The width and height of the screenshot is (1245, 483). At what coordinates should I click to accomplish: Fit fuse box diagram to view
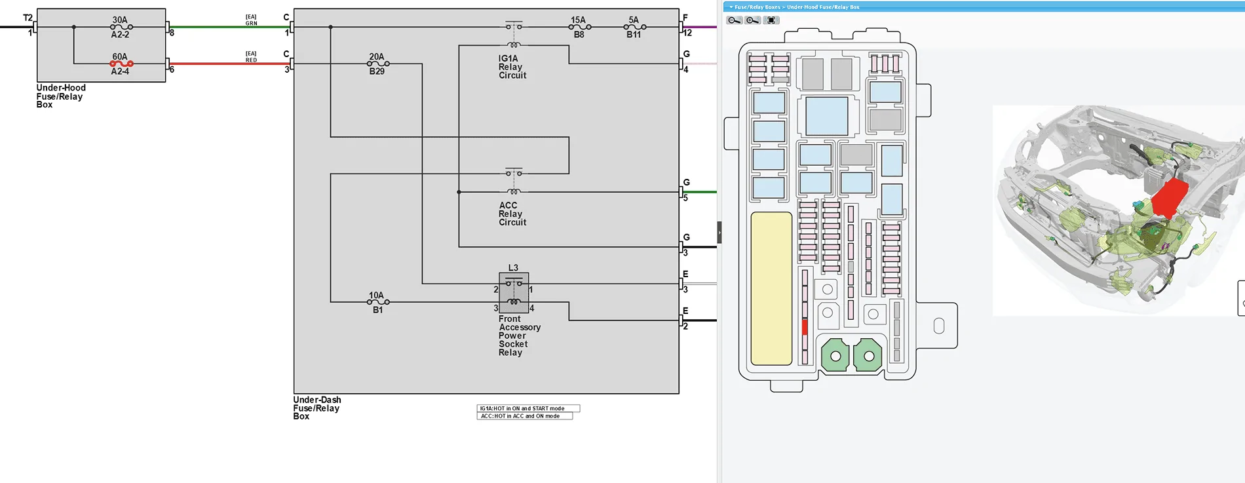(x=771, y=20)
